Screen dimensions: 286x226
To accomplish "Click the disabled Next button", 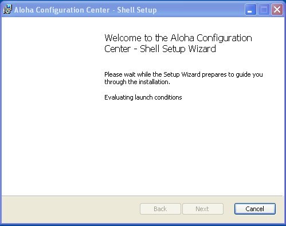I will [x=203, y=209].
